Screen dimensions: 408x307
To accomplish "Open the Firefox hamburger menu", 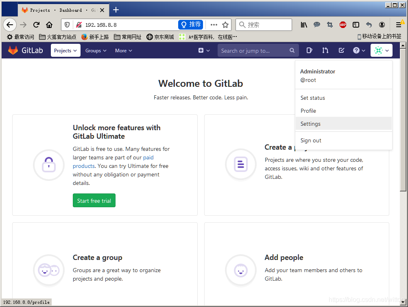I will 399,25.
